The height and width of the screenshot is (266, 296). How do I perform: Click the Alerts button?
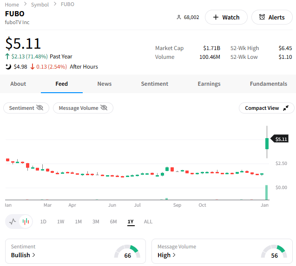272,17
